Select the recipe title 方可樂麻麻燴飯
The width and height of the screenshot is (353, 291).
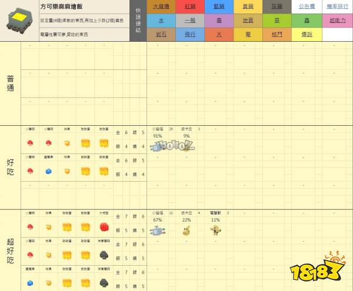coord(61,6)
